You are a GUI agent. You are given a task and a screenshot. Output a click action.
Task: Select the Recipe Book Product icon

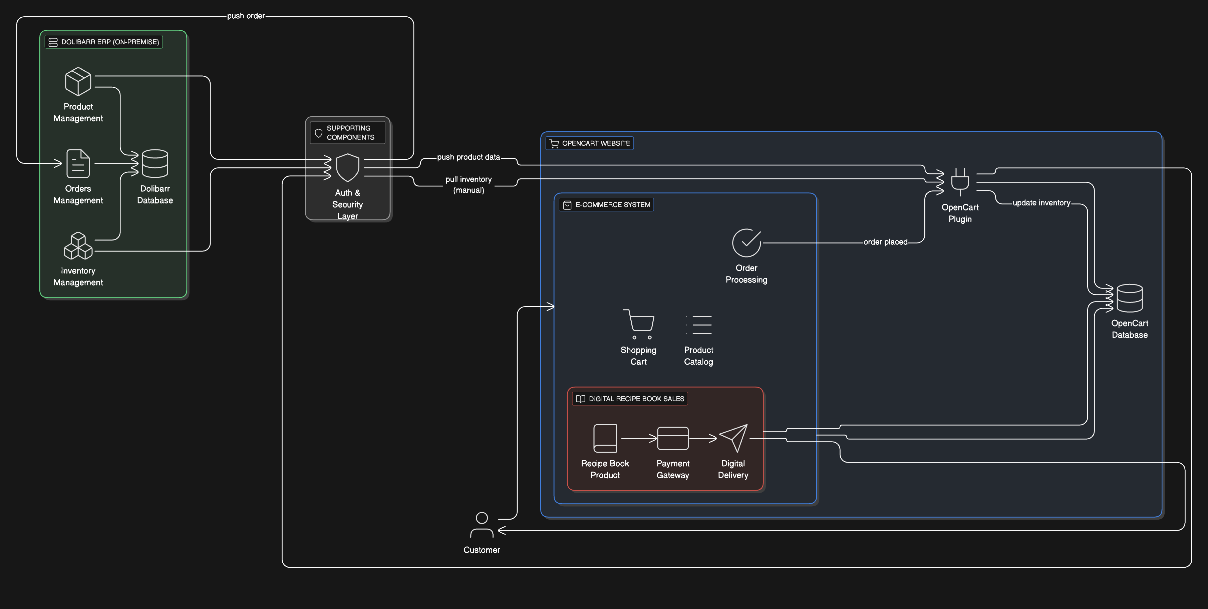click(x=605, y=438)
